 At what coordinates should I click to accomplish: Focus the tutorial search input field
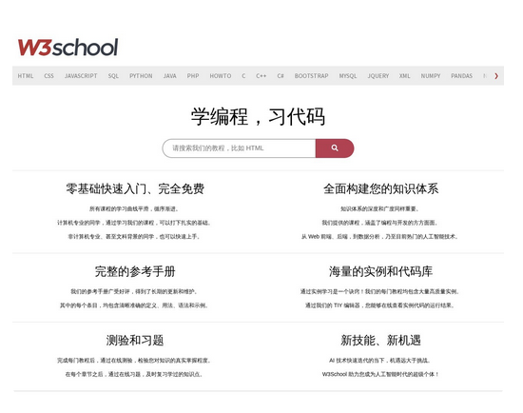[239, 147]
